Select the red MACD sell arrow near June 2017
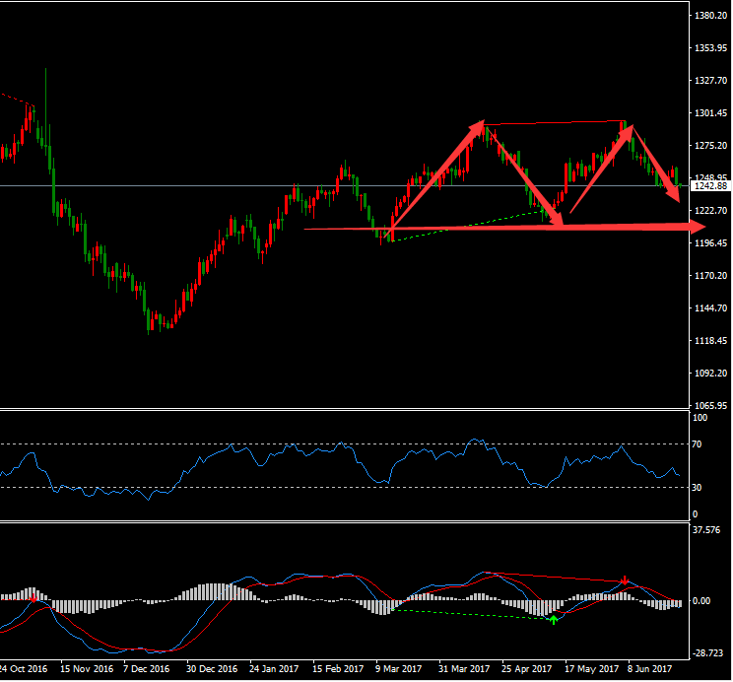The height and width of the screenshot is (682, 733). (x=625, y=580)
